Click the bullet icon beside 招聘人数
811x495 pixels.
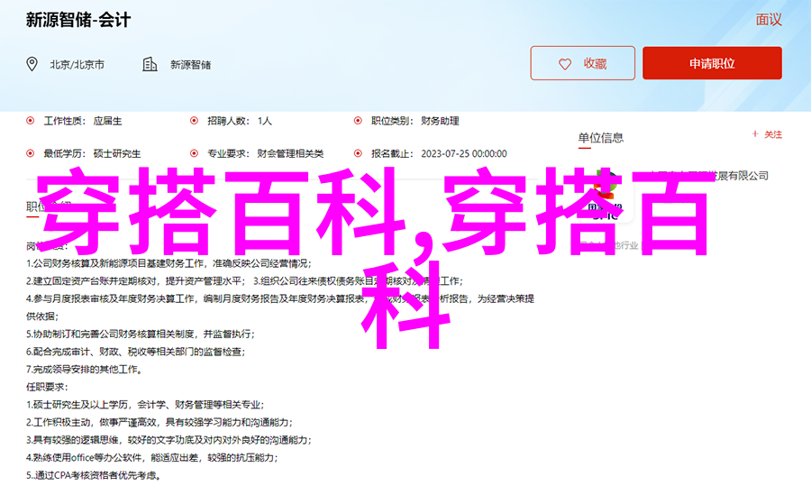[194, 121]
